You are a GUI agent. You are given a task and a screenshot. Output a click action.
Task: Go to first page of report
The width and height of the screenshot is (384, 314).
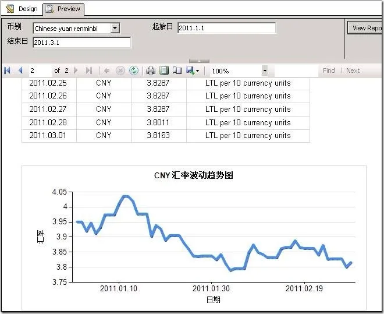pos(7,70)
